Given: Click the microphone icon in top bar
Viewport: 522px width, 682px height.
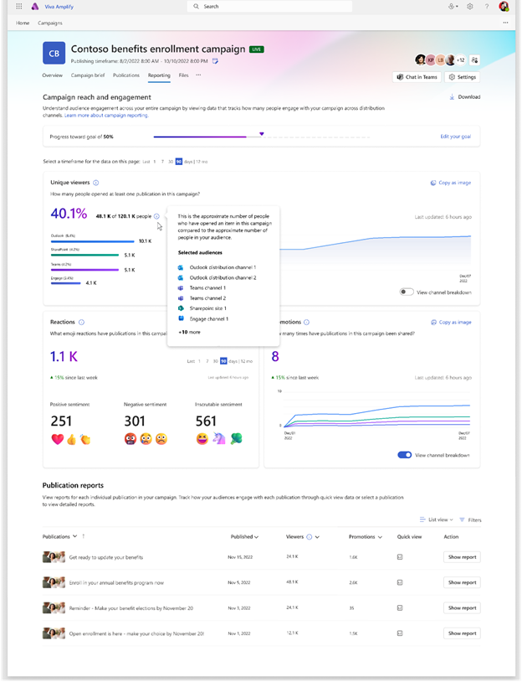Looking at the screenshot, I should coord(452,7).
